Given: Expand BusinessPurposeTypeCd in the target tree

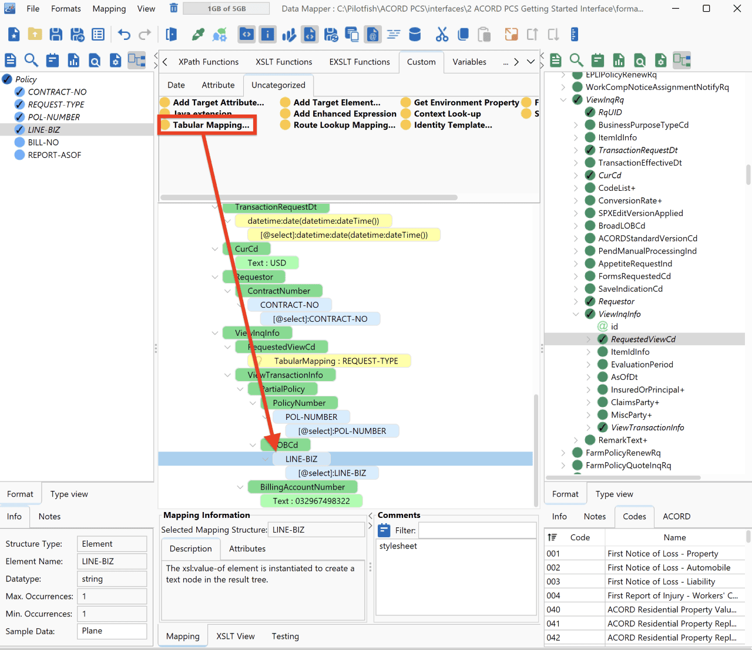Looking at the screenshot, I should coord(576,125).
